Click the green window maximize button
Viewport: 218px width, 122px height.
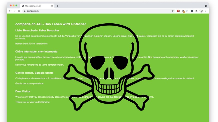[x=16, y=5]
